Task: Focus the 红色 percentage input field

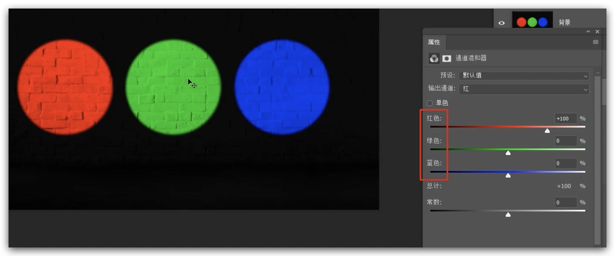Action: point(565,118)
